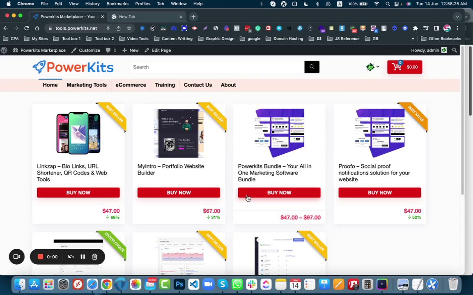Viewport: 473px width, 295px height.
Task: Show hidden bookmarks with the double chevron
Action: (413, 39)
